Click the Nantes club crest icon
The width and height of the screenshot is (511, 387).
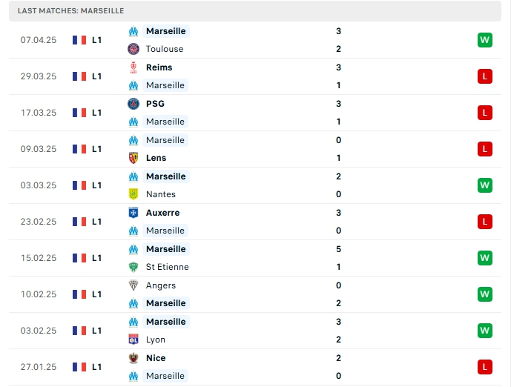point(133,194)
